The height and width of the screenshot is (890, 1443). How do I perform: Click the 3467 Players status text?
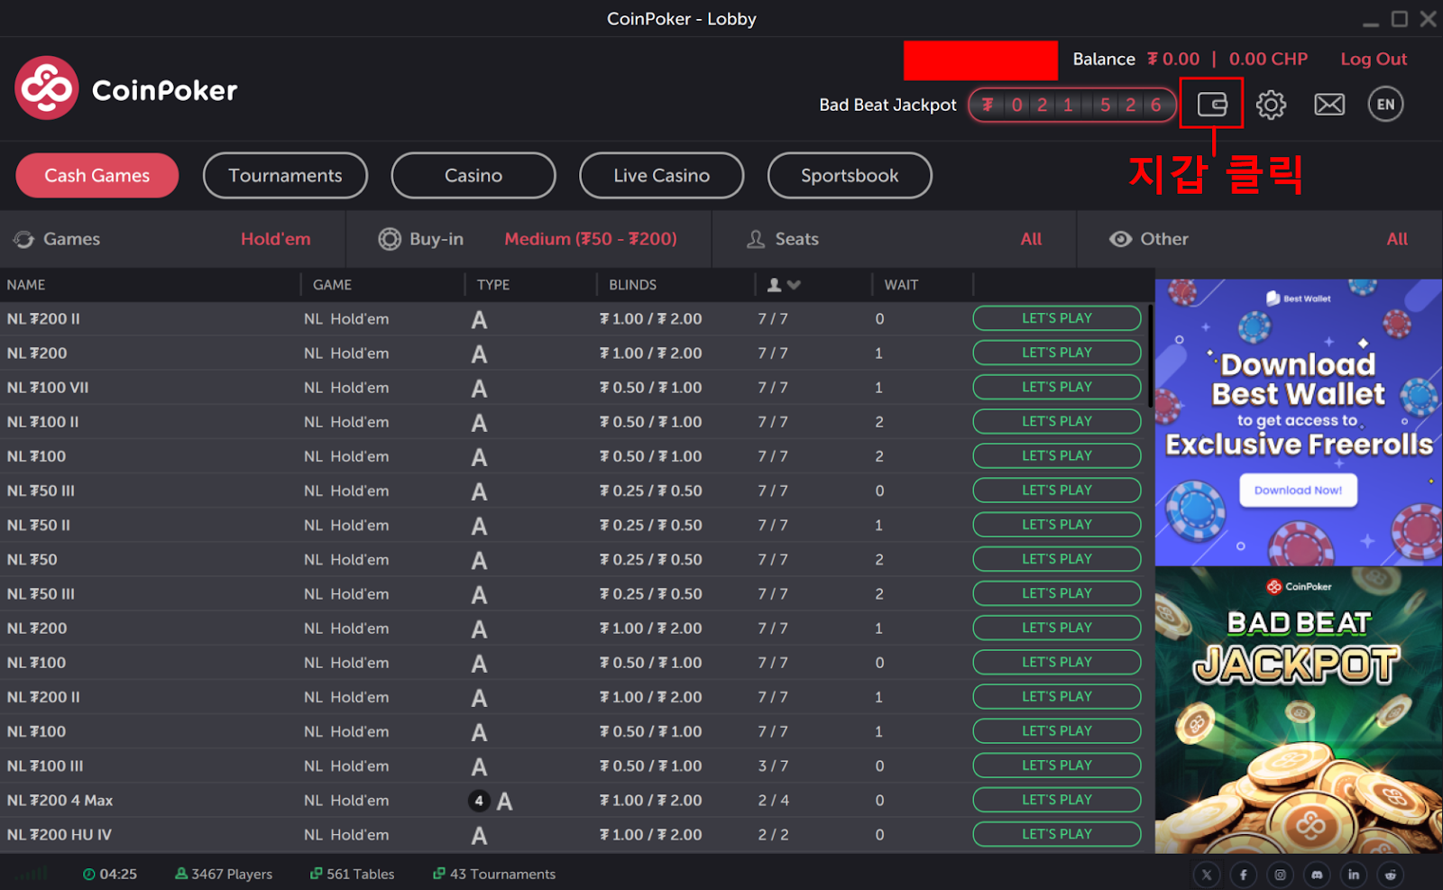pos(232,874)
